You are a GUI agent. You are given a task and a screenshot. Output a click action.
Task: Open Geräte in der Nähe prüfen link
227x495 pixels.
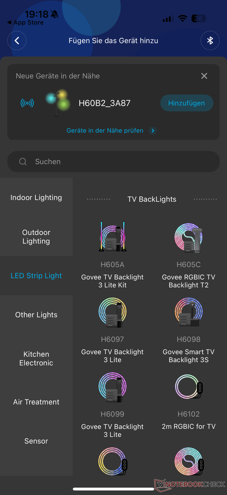point(105,131)
